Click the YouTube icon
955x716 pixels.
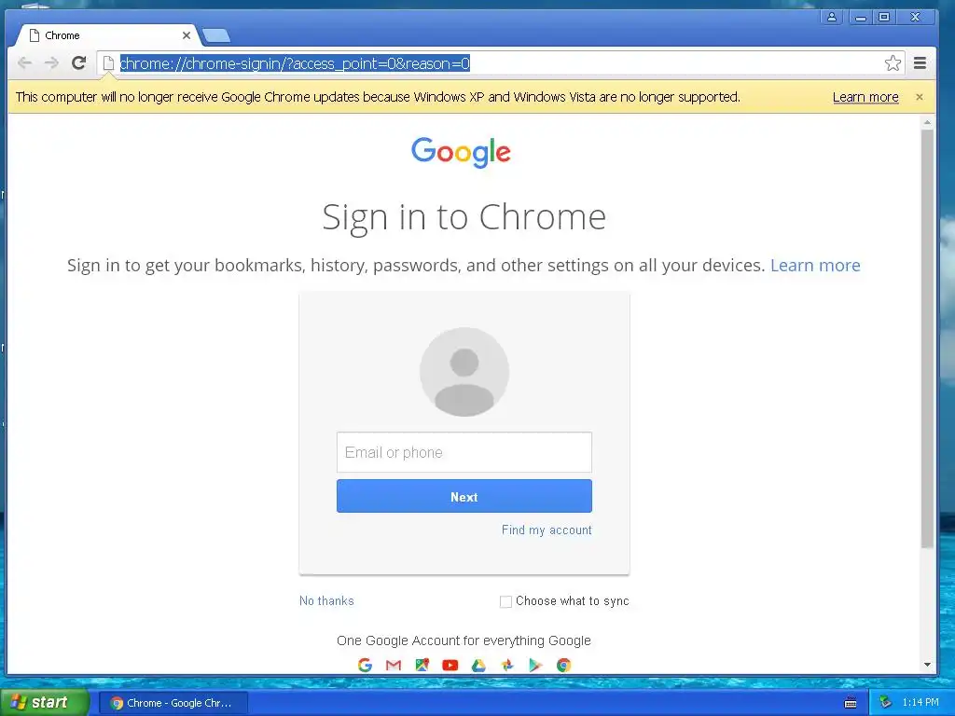coord(450,665)
